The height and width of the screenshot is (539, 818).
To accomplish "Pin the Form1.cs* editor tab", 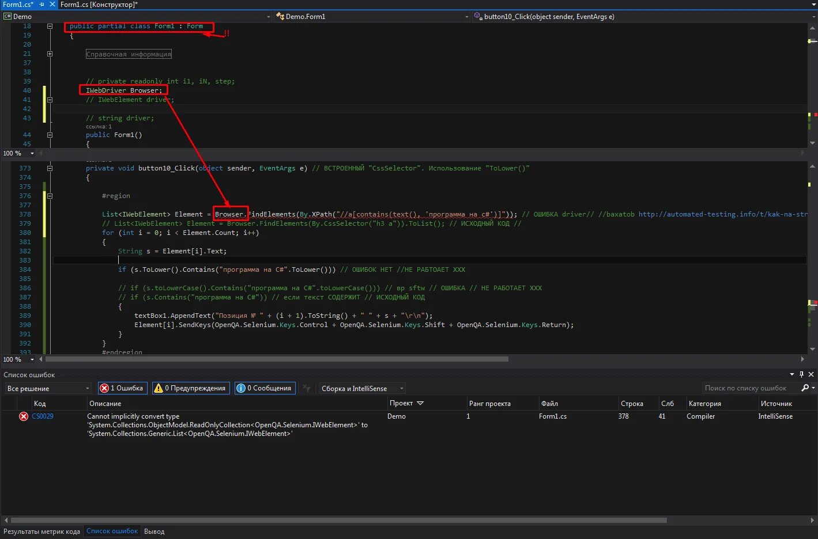I will pos(42,4).
